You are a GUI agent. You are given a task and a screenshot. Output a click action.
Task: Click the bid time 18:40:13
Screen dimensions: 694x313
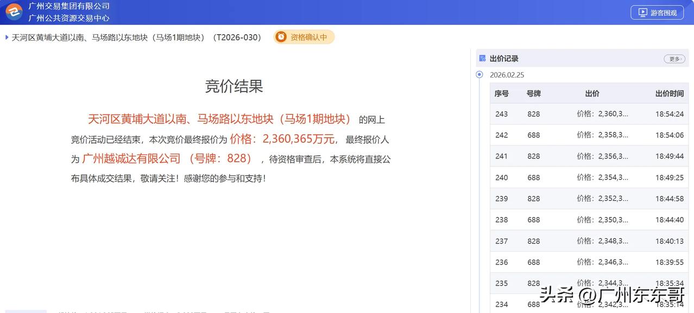click(x=669, y=241)
